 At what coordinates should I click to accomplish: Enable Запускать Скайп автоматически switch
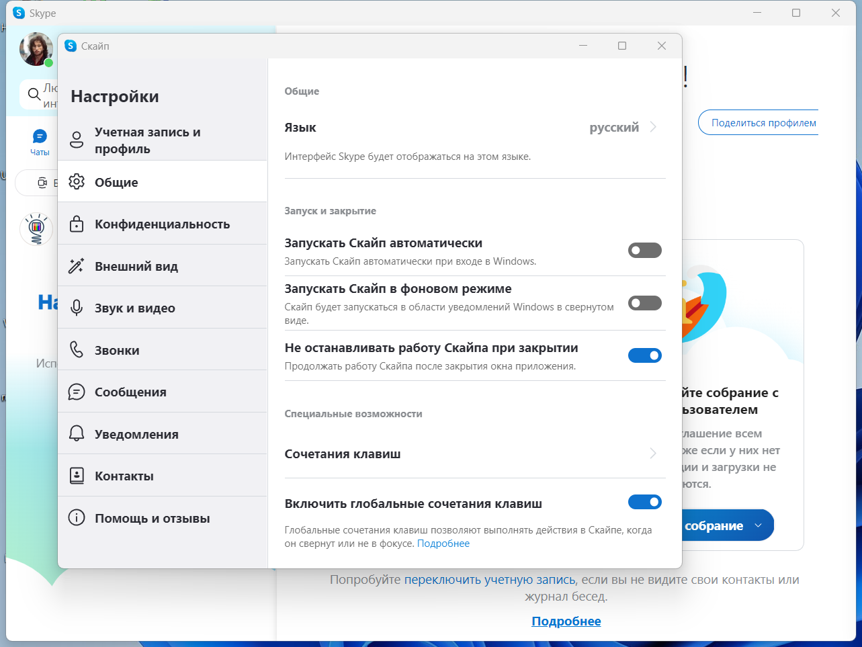coord(645,251)
